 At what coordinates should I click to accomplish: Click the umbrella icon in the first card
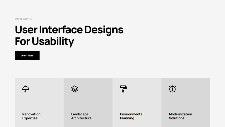coord(26,89)
